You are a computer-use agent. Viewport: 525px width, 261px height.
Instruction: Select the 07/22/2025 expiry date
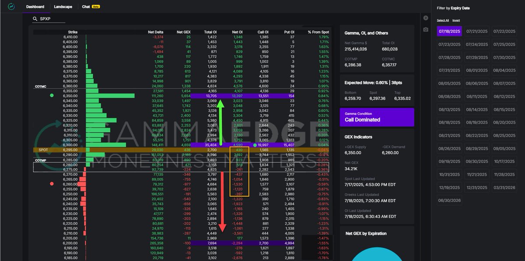coord(504,31)
